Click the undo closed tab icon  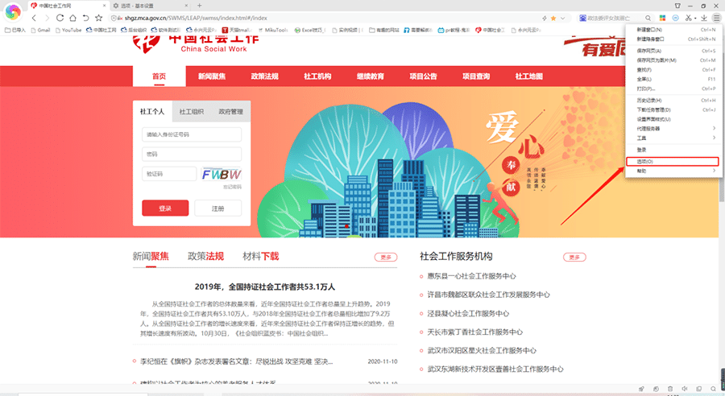(85, 17)
